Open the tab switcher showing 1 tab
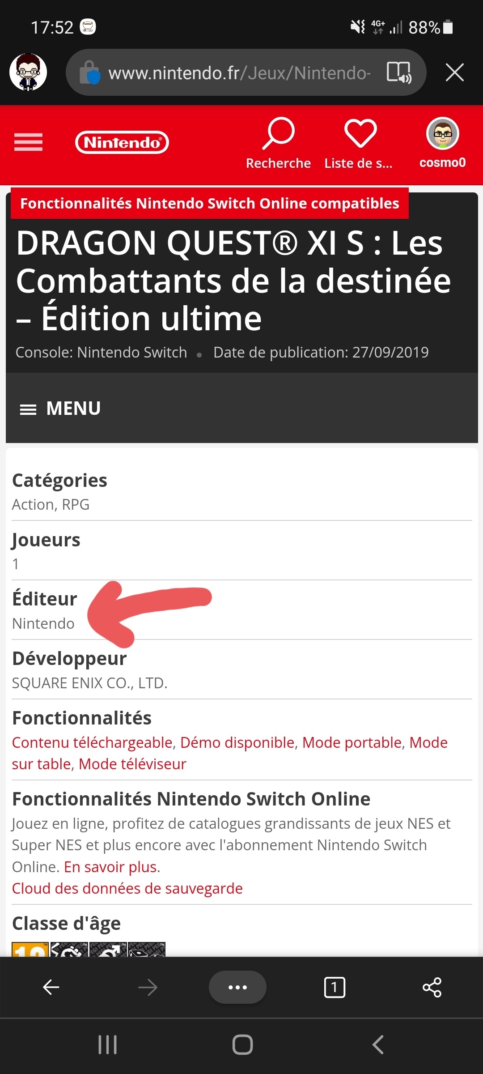The image size is (483, 1074). click(335, 987)
